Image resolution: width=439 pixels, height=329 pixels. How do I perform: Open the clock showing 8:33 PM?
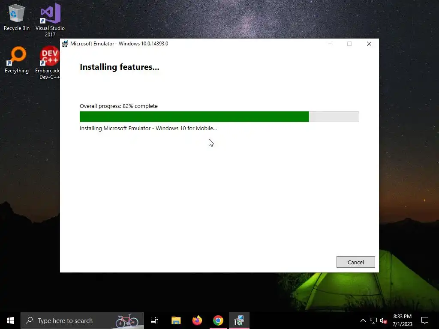click(402, 320)
